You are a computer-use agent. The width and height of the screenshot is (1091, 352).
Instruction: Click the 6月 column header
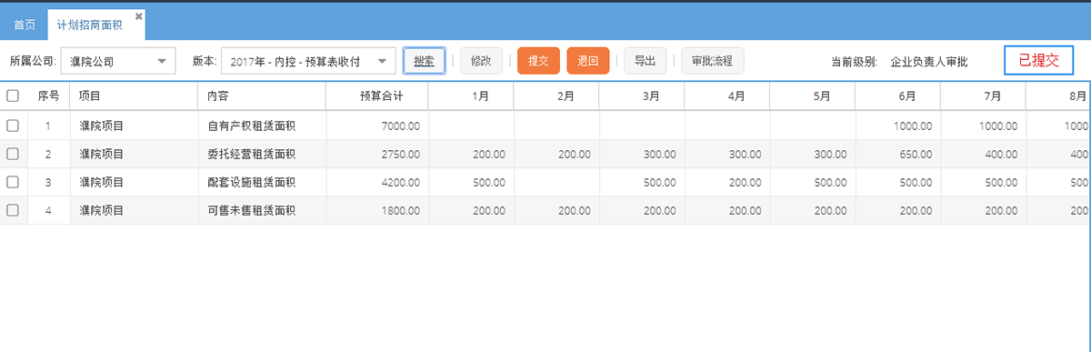[898, 96]
